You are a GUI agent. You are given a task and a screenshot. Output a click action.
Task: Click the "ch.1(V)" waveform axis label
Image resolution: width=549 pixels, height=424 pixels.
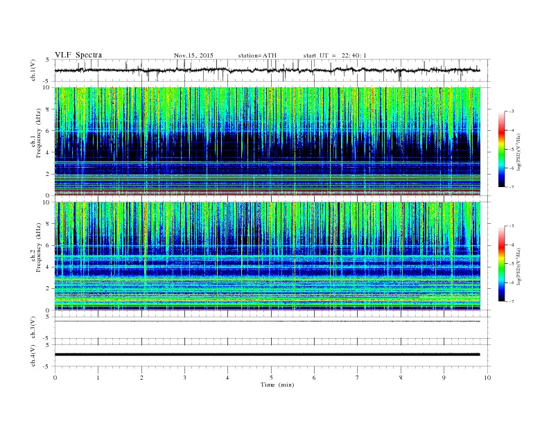[33, 70]
